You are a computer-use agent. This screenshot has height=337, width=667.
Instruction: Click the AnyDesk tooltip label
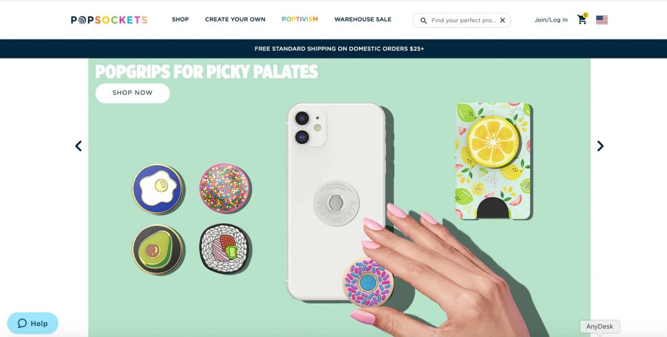tap(600, 327)
